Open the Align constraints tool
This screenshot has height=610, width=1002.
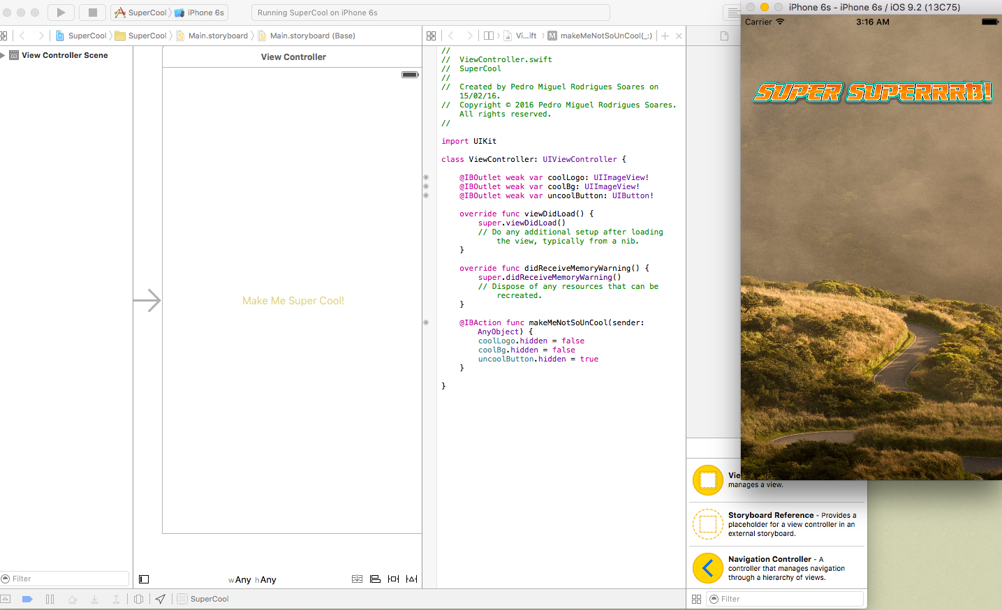point(375,579)
